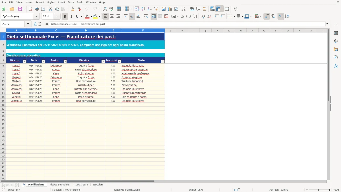Insert a chart
This screenshot has width=341, height=192.
(170, 9)
